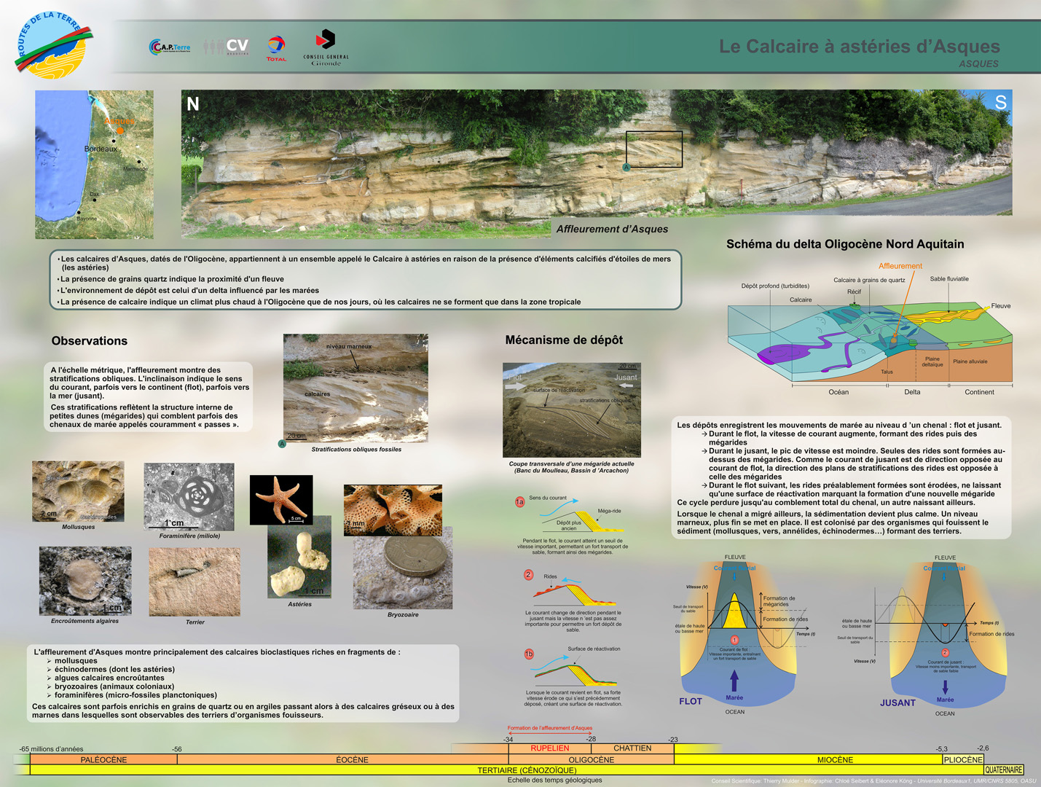Click the N marker on the outcrop panorama
The width and height of the screenshot is (1041, 787).
click(x=193, y=103)
